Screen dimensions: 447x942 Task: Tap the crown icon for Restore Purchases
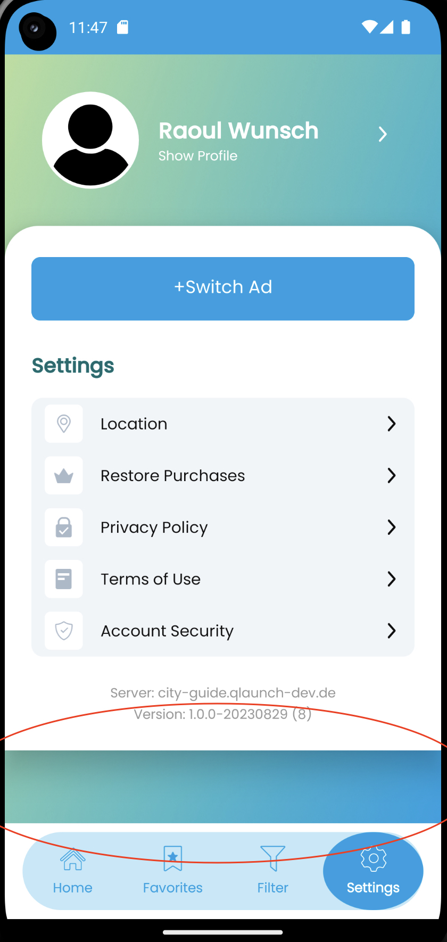64,475
